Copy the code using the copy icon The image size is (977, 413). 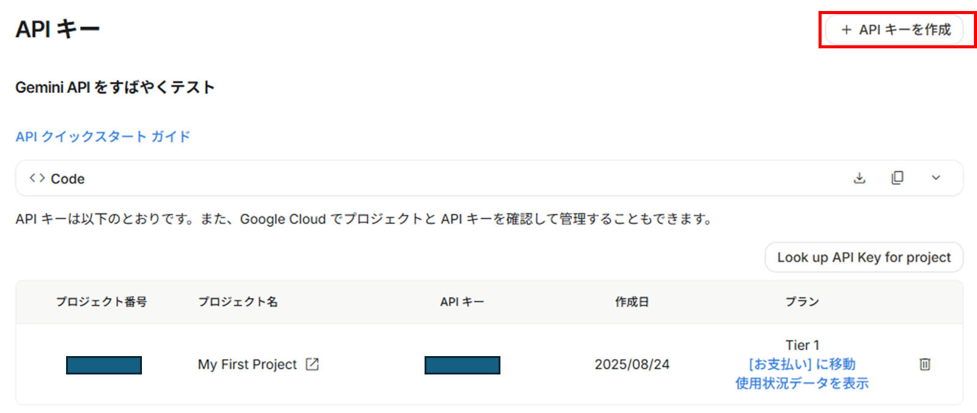coord(897,178)
